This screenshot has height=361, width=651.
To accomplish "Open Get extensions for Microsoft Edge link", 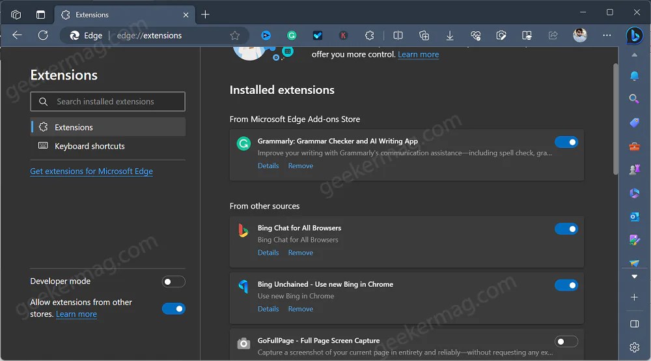I will click(91, 171).
